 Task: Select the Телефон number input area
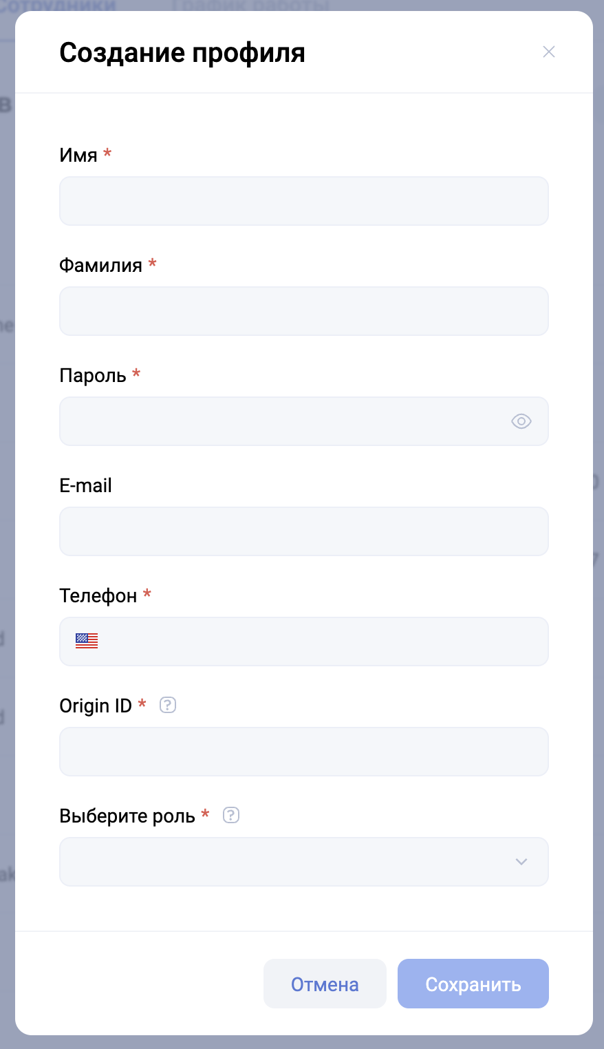[323, 642]
